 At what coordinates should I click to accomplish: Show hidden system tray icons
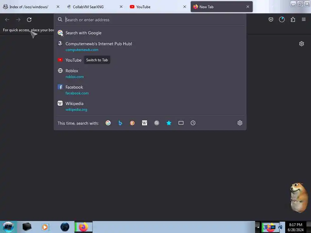tap(258, 227)
